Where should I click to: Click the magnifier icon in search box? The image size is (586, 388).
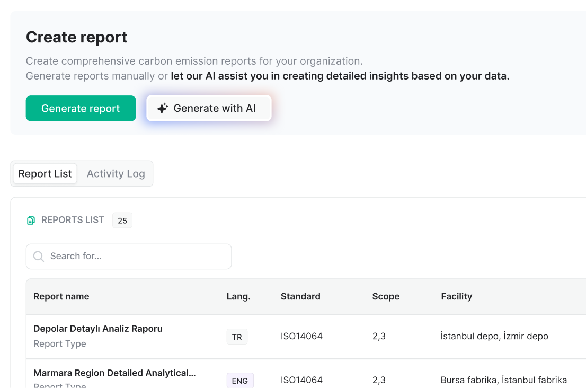39,257
